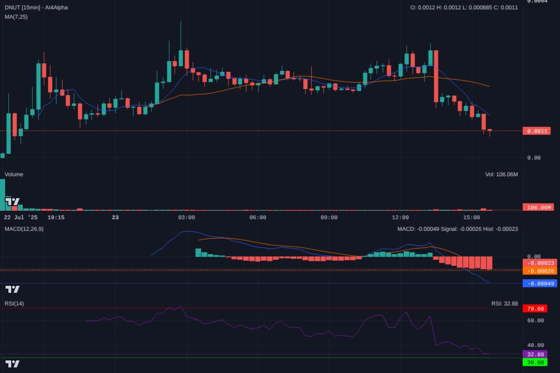Image resolution: width=560 pixels, height=373 pixels.
Task: Click the purple 32.88 RSI value tag
Action: pos(535,354)
